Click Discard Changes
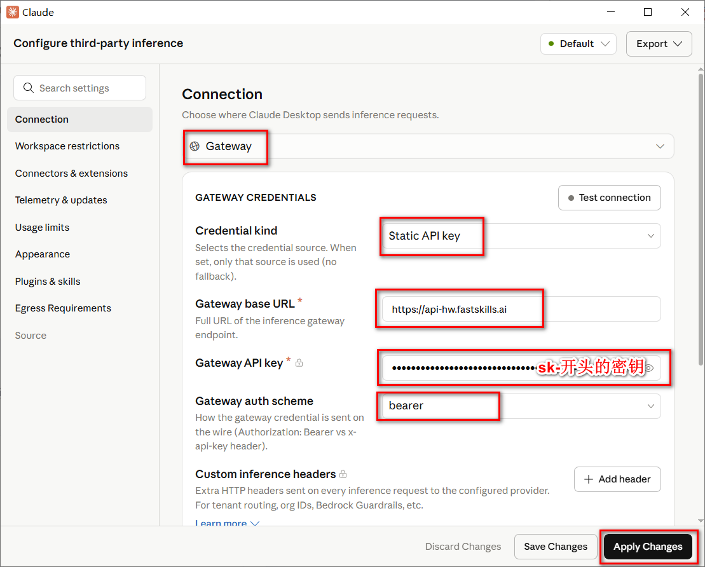 point(463,546)
